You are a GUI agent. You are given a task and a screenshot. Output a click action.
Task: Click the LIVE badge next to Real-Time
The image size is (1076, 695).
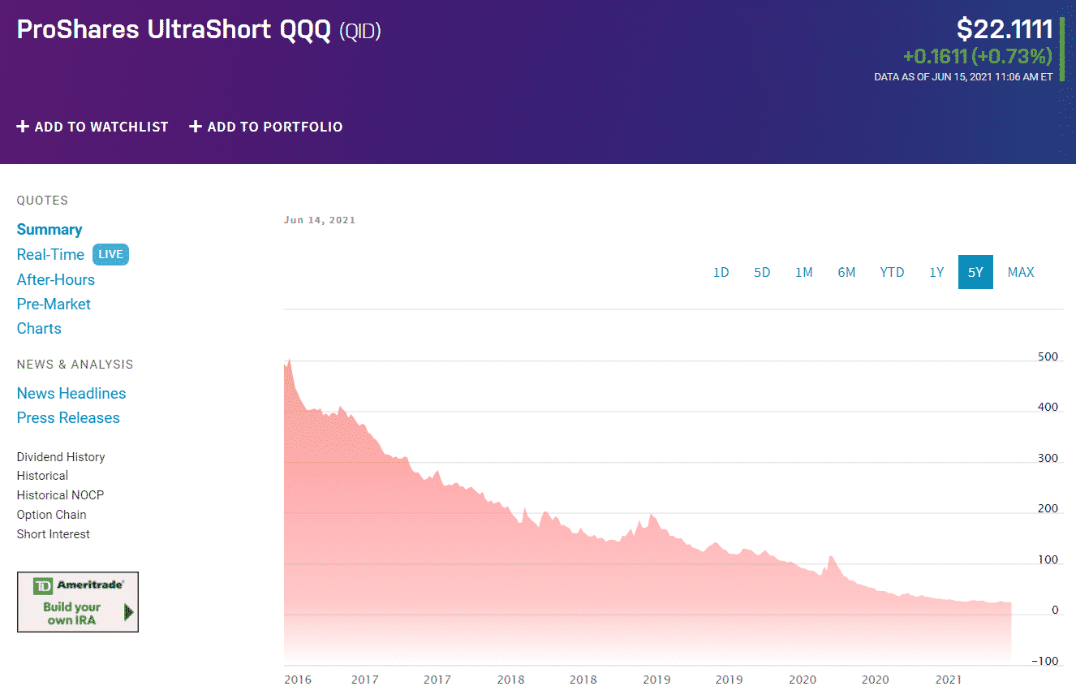point(110,254)
